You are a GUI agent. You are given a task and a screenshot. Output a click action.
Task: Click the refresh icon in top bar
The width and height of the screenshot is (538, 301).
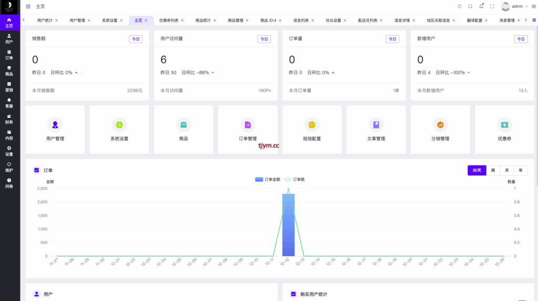pyautogui.click(x=459, y=6)
